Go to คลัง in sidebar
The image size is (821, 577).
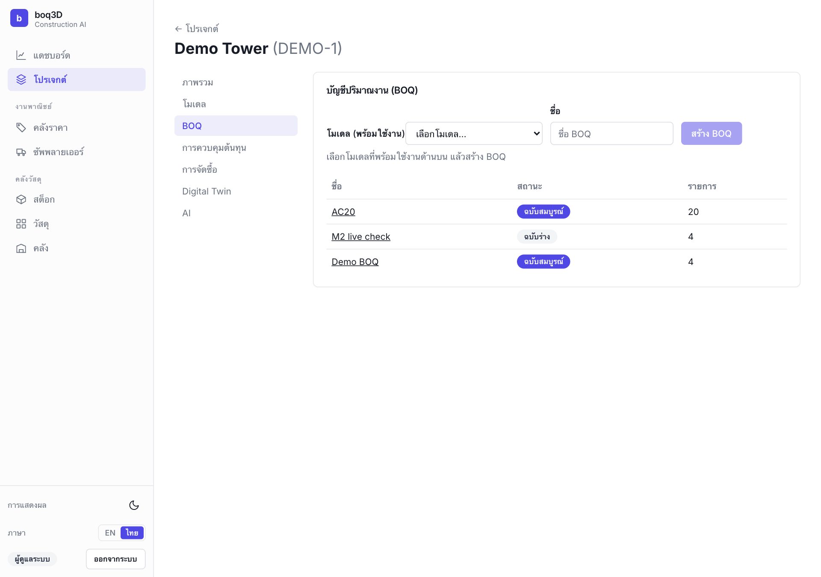tap(77, 248)
